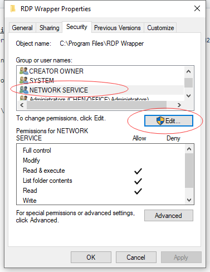The image size is (210, 272).
Task: Close the RDP Wrapper Properties window
Action: (197, 8)
